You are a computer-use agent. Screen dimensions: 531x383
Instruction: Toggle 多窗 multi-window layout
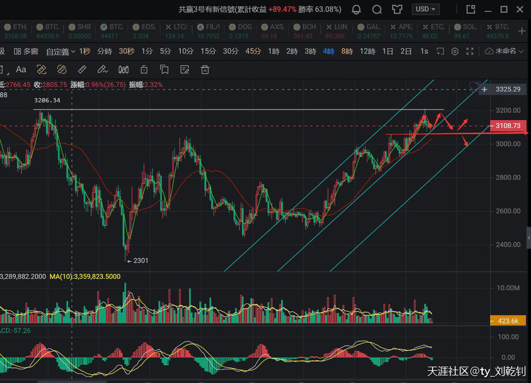[26, 51]
